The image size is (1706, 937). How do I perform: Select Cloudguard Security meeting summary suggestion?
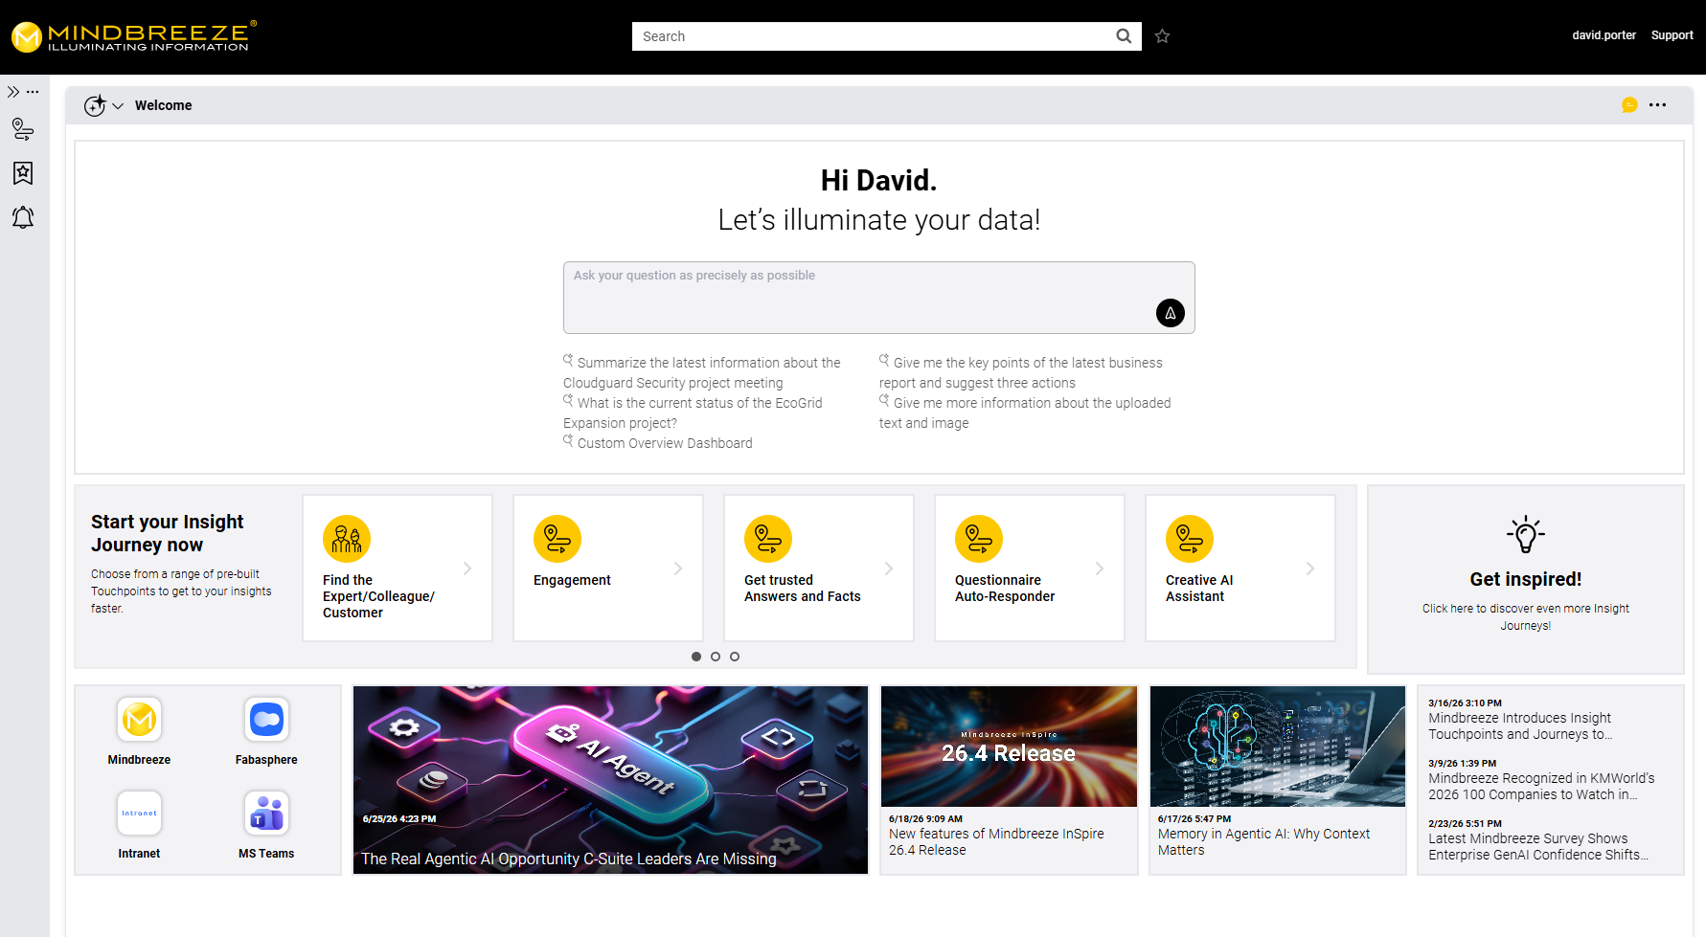[x=702, y=372]
